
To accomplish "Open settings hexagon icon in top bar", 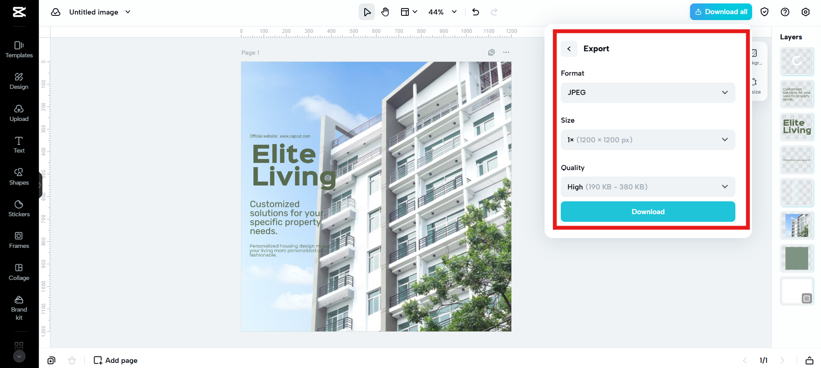I will (806, 12).
